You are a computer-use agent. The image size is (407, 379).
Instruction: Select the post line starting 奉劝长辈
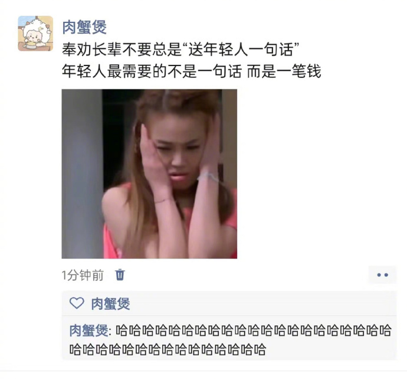tap(180, 49)
